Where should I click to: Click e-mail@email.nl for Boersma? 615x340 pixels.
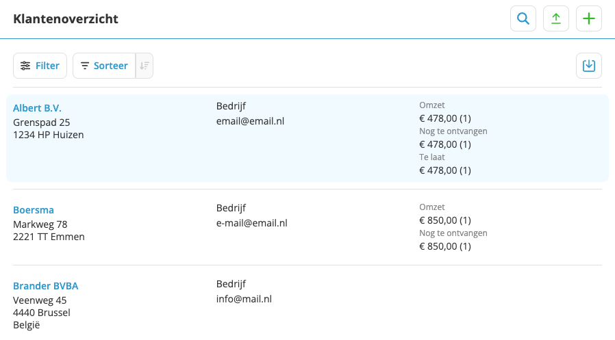[x=252, y=223]
